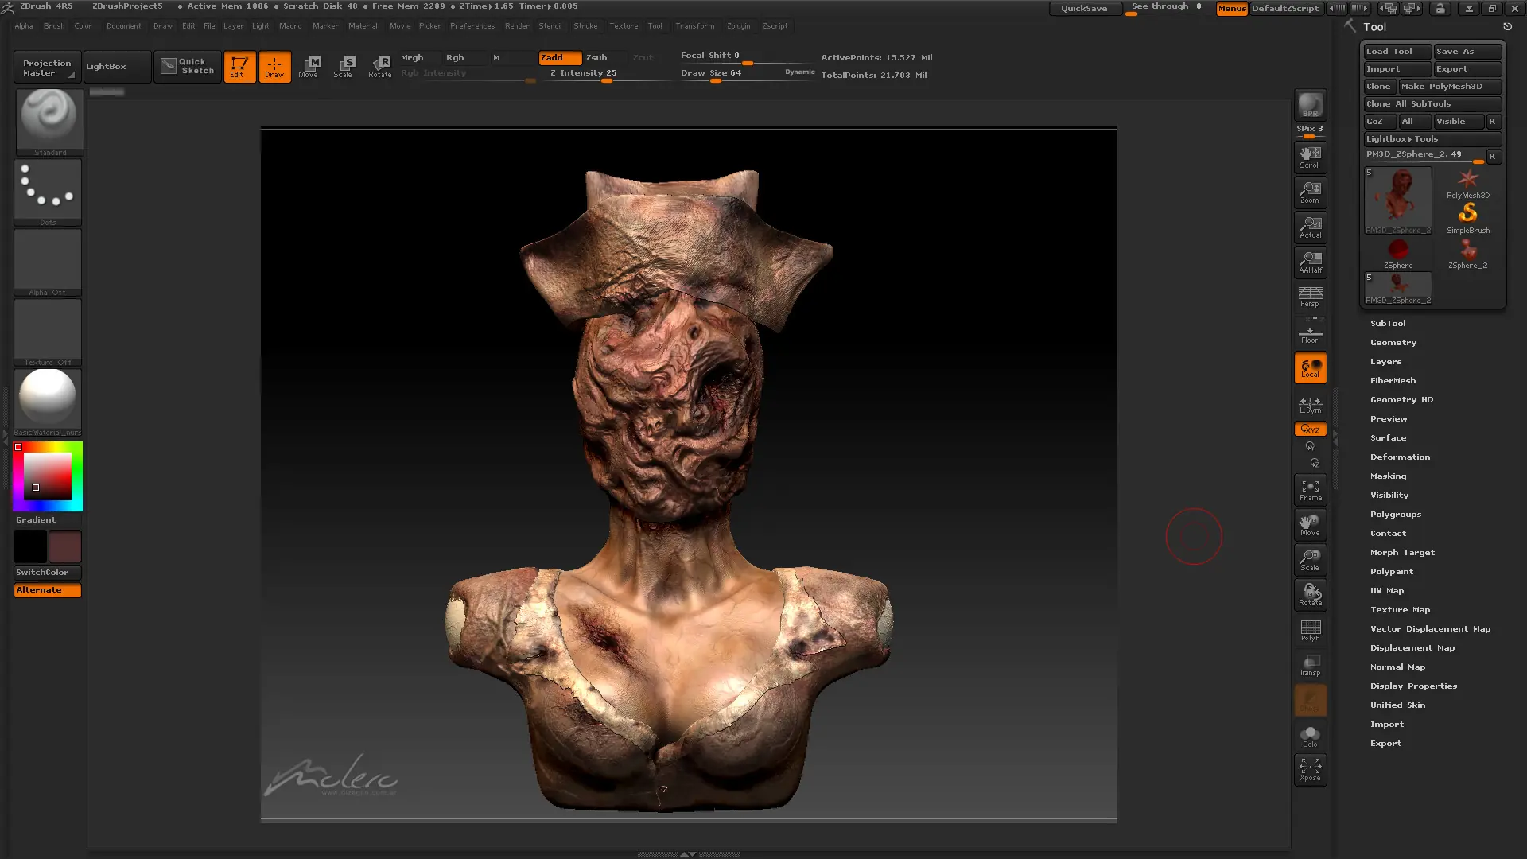Click the Frame view icon
The width and height of the screenshot is (1527, 859).
pos(1310,490)
